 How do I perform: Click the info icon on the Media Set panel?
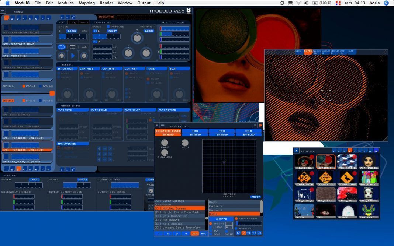(296, 151)
